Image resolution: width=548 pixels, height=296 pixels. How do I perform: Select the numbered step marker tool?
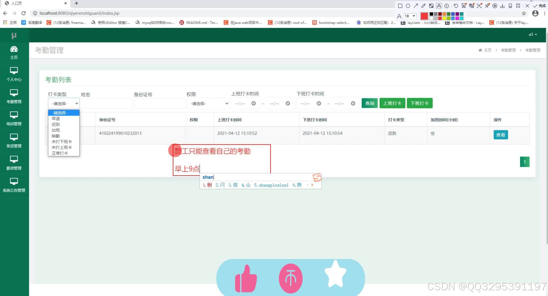point(447,6)
